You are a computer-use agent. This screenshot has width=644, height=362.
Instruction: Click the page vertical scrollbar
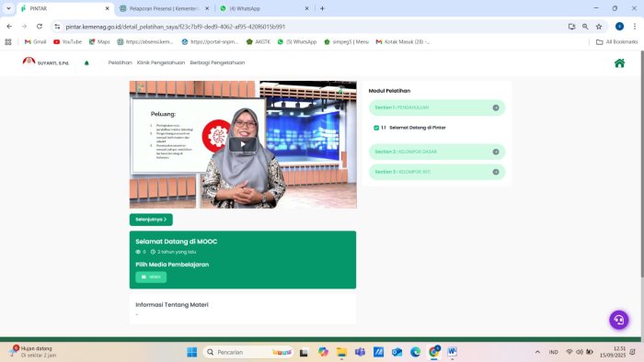(x=641, y=164)
